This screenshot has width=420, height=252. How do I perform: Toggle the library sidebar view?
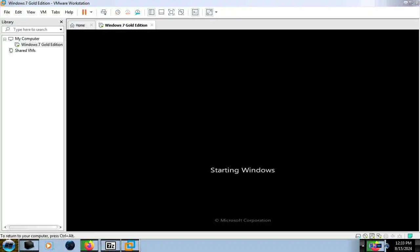pyautogui.click(x=151, y=12)
